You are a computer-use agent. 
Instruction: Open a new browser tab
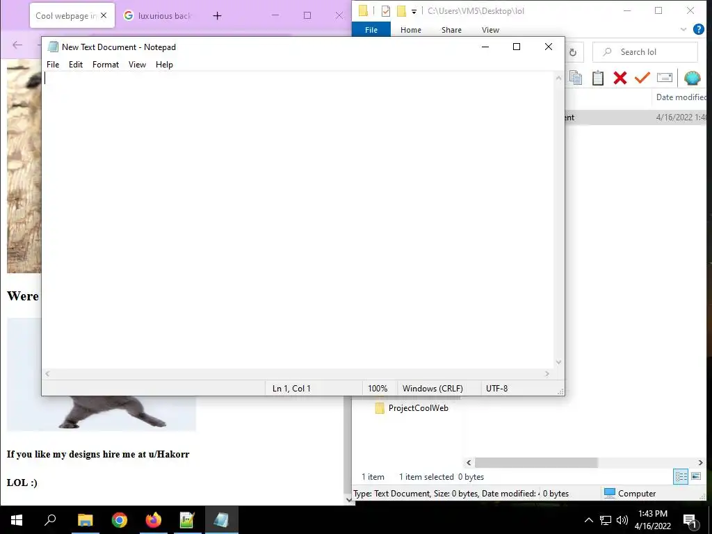pos(217,16)
